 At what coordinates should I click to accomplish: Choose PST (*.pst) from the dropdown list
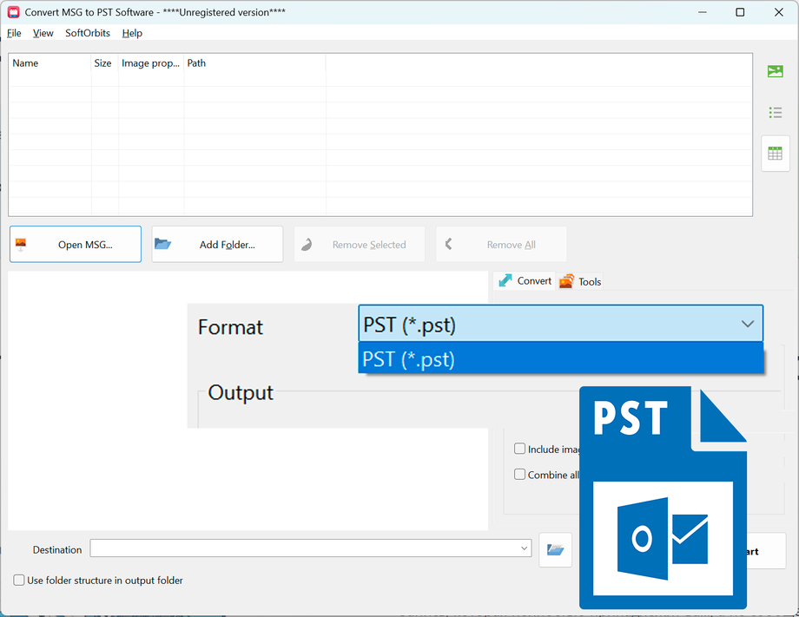(x=560, y=359)
